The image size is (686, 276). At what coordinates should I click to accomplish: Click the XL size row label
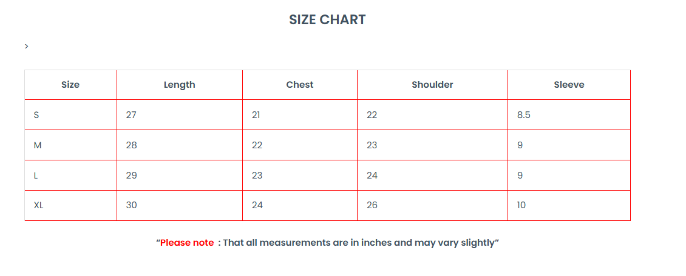point(39,205)
